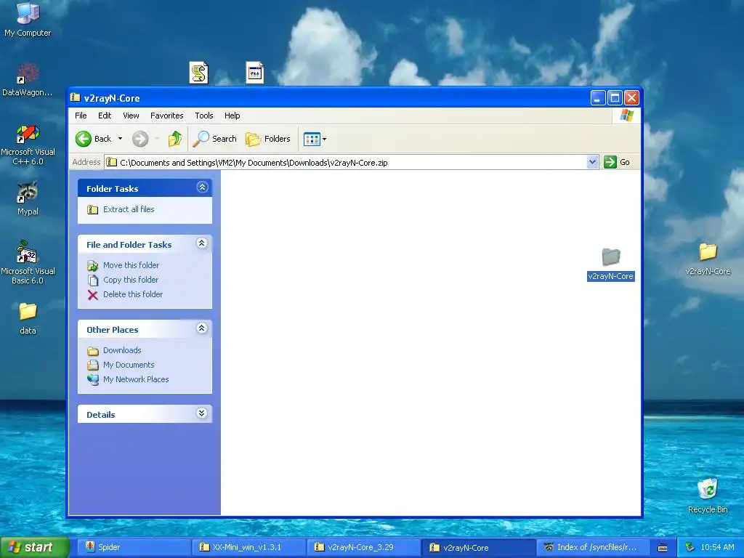Select the DataWagon desktop shortcut
Screen dimensions: 744x558
pyautogui.click(x=28, y=80)
